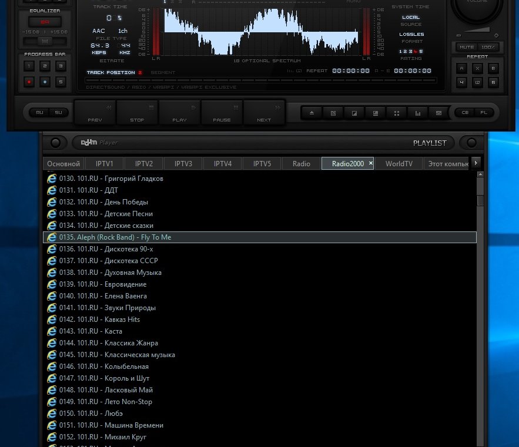Open the file info document icon
The width and height of the screenshot is (519, 447).
(x=333, y=113)
